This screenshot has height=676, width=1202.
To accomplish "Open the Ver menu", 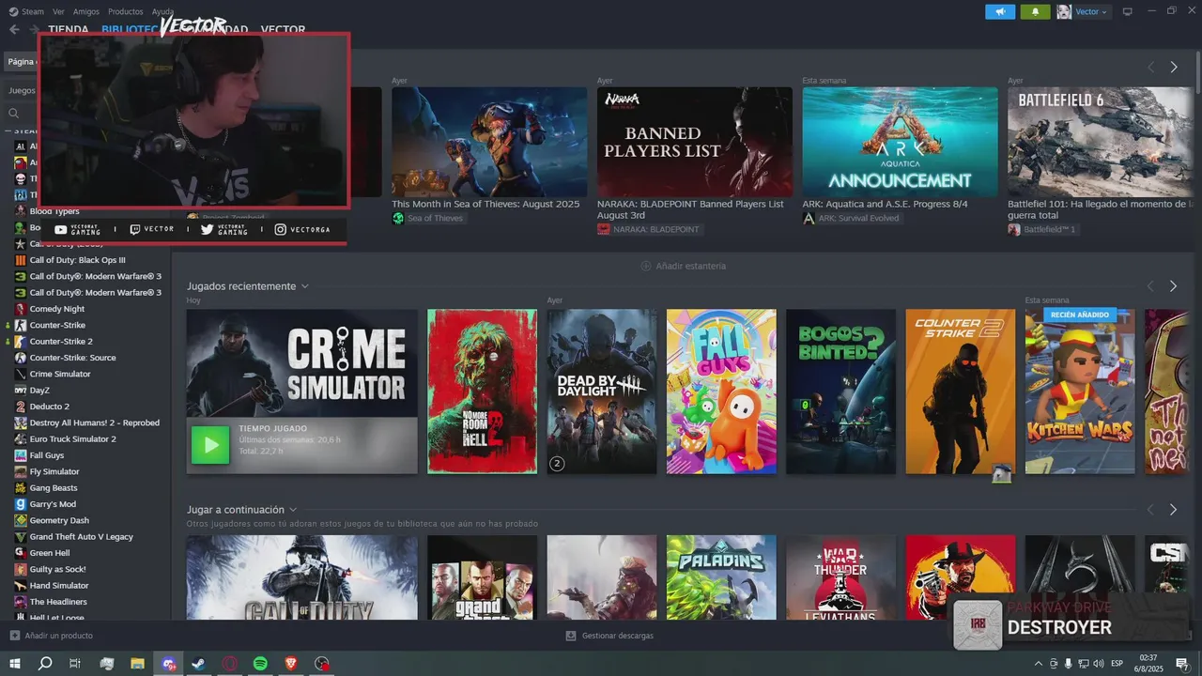I will [58, 11].
